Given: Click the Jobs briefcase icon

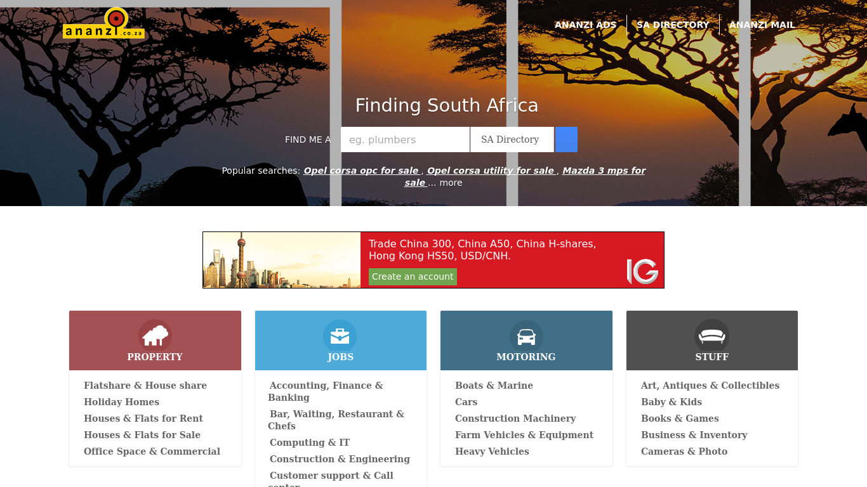Looking at the screenshot, I should tap(340, 335).
